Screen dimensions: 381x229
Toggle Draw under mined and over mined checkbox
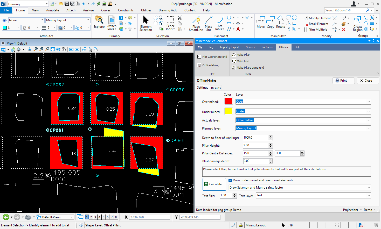[x=230, y=180]
